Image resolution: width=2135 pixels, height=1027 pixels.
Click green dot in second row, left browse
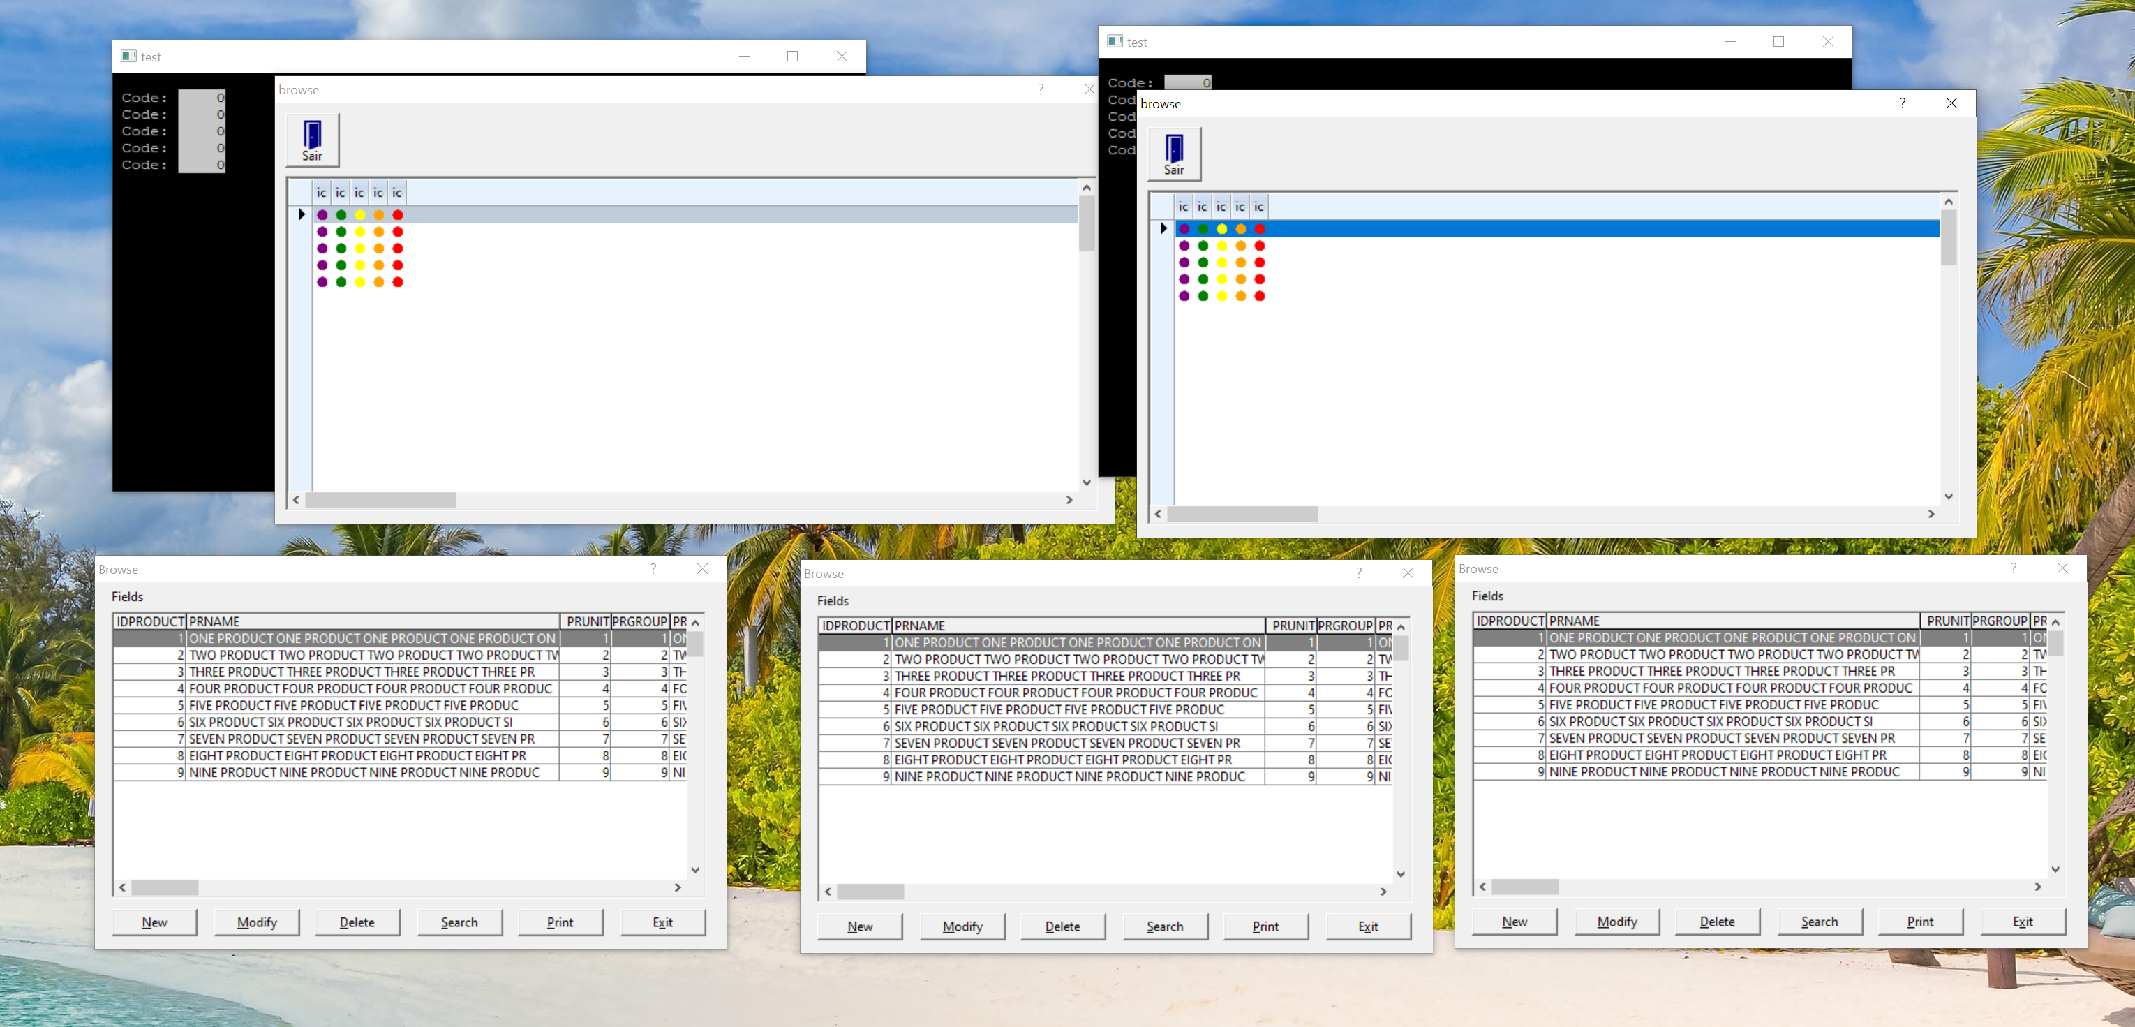click(341, 232)
